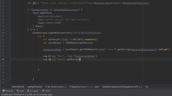The height and width of the screenshot is (96, 172).
Task: Select the if (baseCurrency ==...) else breadcrumb
Action: (x=84, y=87)
